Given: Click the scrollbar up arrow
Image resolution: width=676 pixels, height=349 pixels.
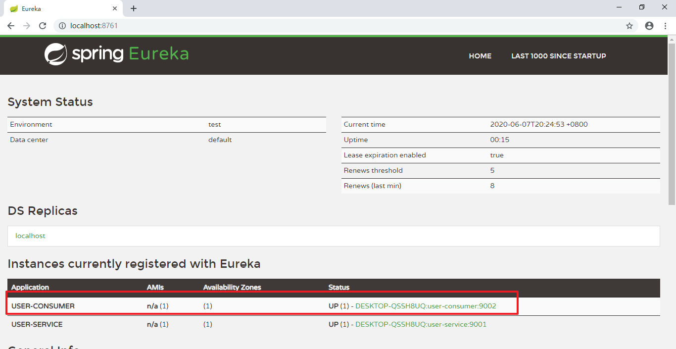Looking at the screenshot, I should click(x=672, y=39).
